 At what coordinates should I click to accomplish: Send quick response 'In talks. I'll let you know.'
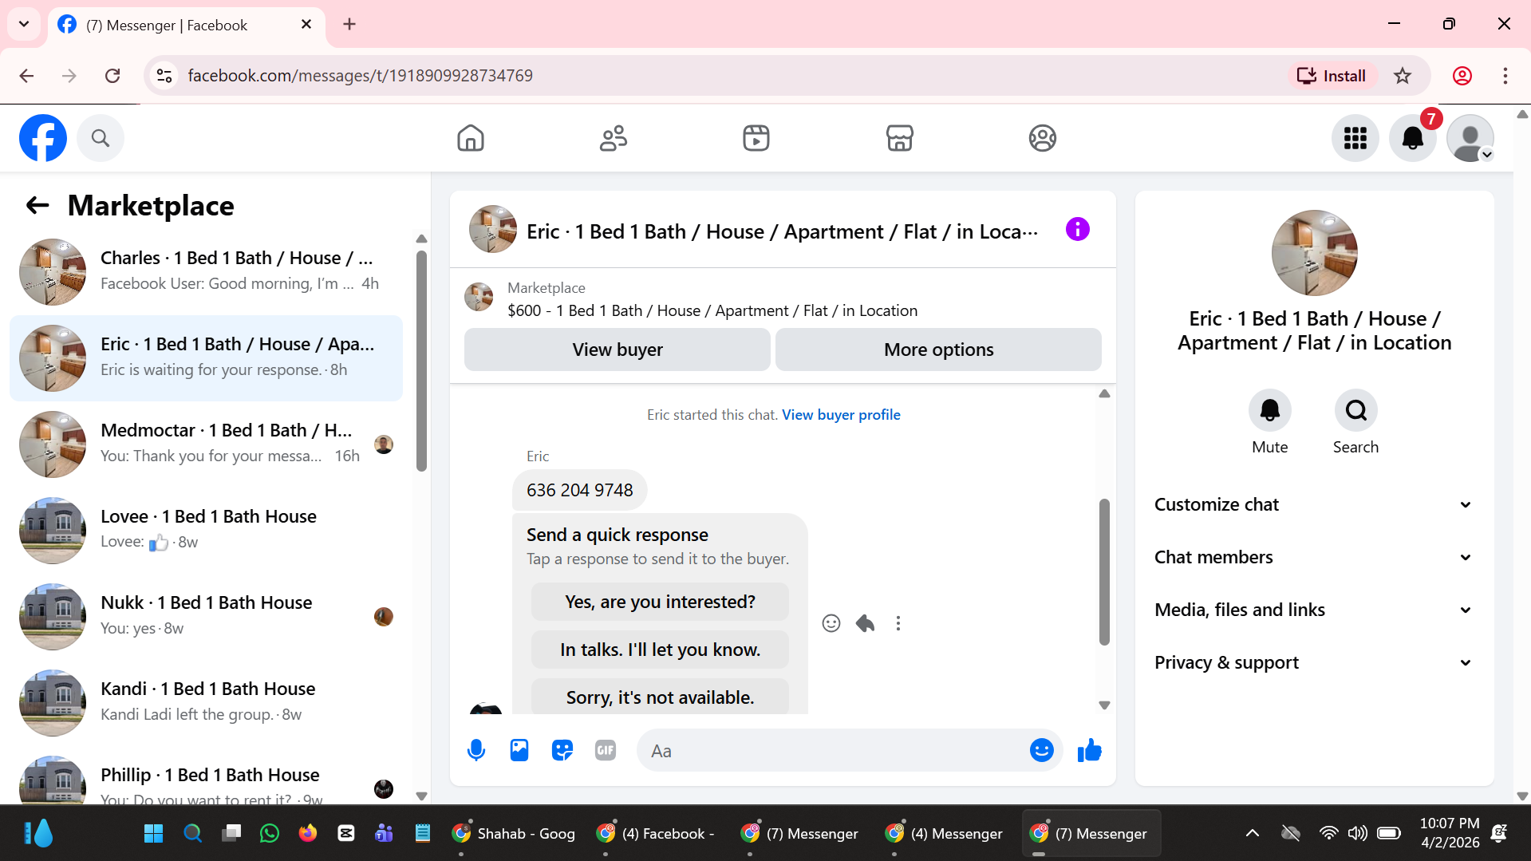click(x=660, y=650)
